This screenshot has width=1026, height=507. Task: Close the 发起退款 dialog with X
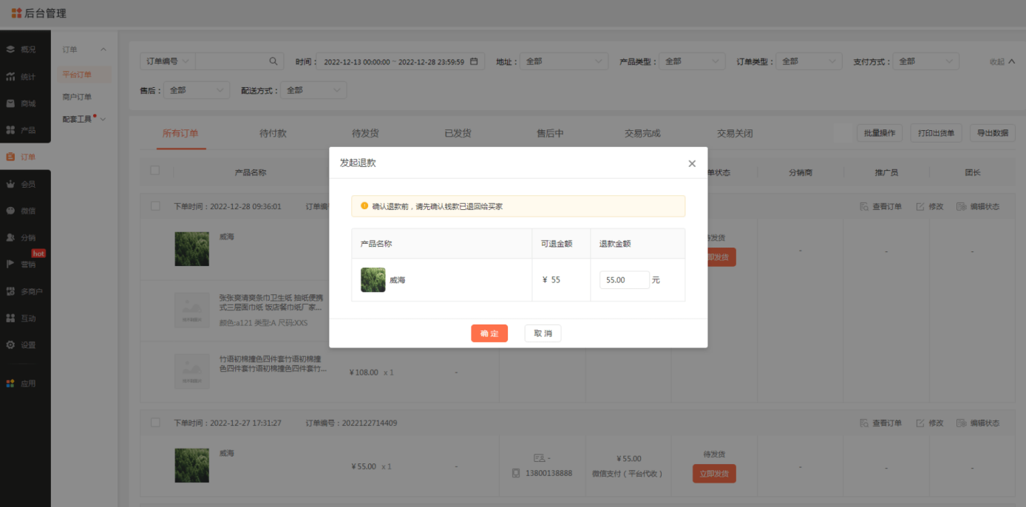click(x=692, y=163)
